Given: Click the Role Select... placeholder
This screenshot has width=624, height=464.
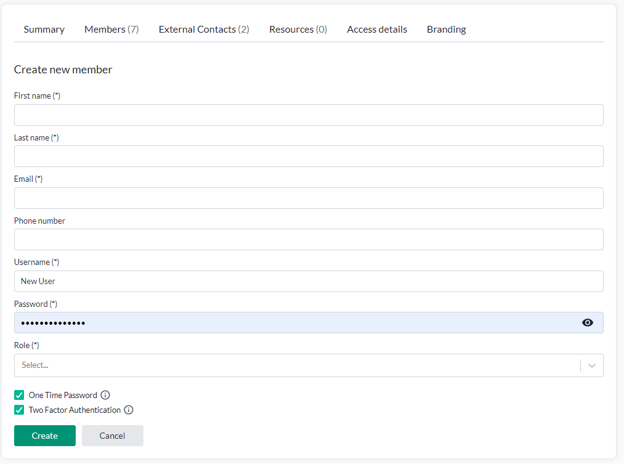Looking at the screenshot, I should pos(35,365).
